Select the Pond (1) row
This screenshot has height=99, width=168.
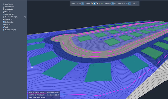point(13,24)
